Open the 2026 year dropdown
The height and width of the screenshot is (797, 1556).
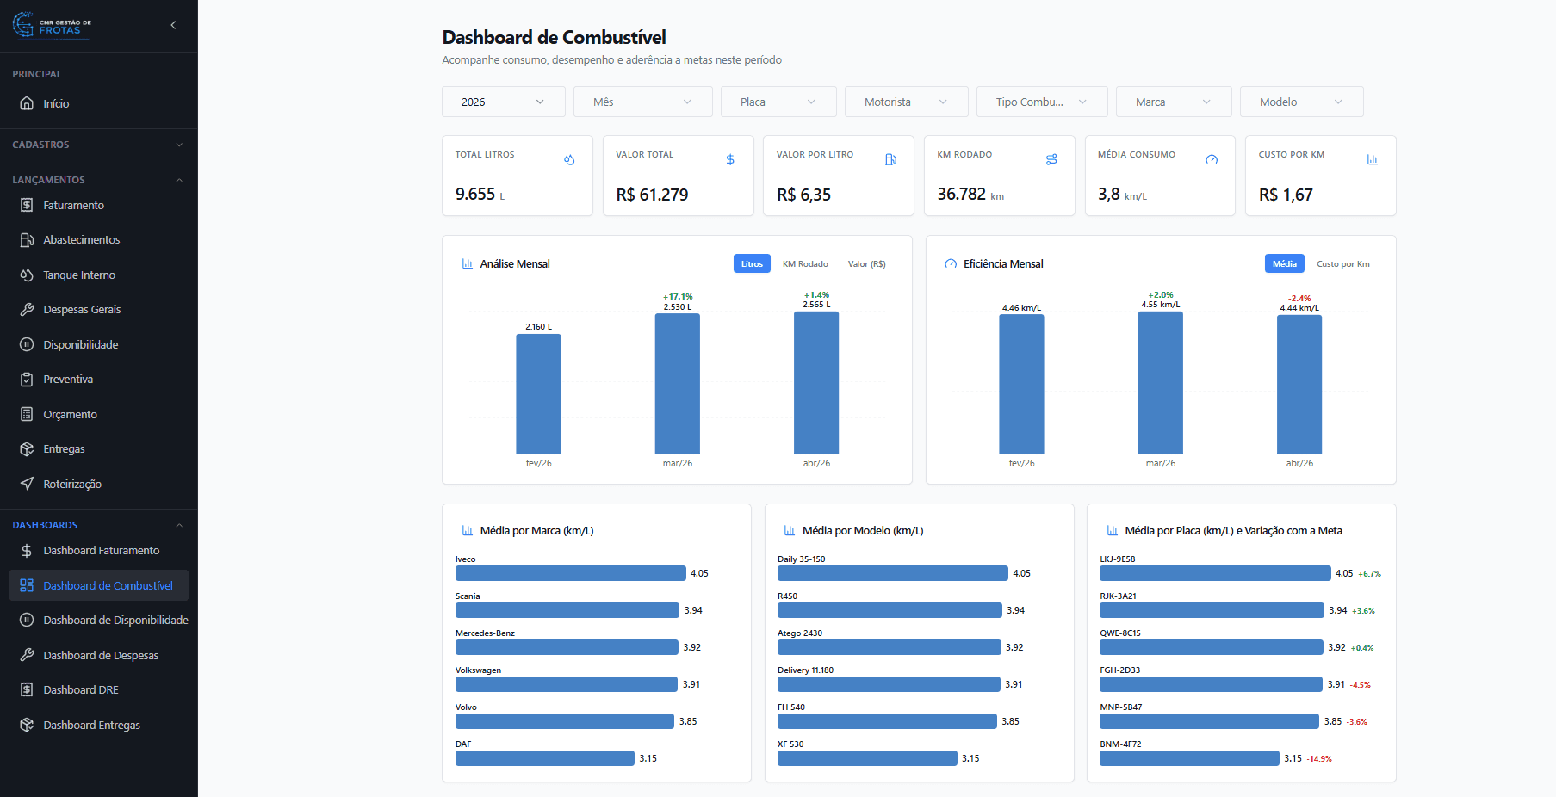point(504,102)
